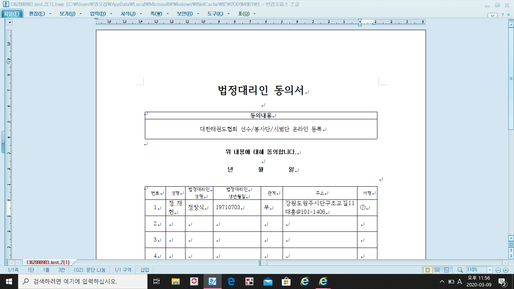514x289 pixels.
Task: Click the Windows taskbar search box
Action: [82, 281]
